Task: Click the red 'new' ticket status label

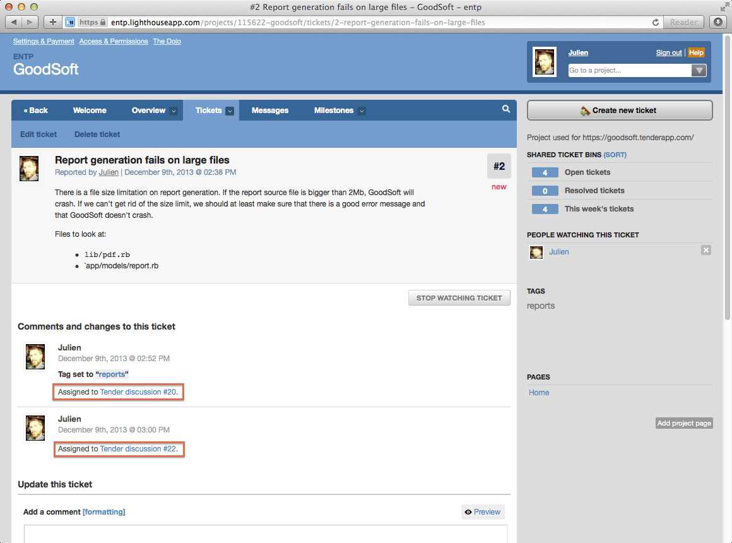Action: point(499,187)
